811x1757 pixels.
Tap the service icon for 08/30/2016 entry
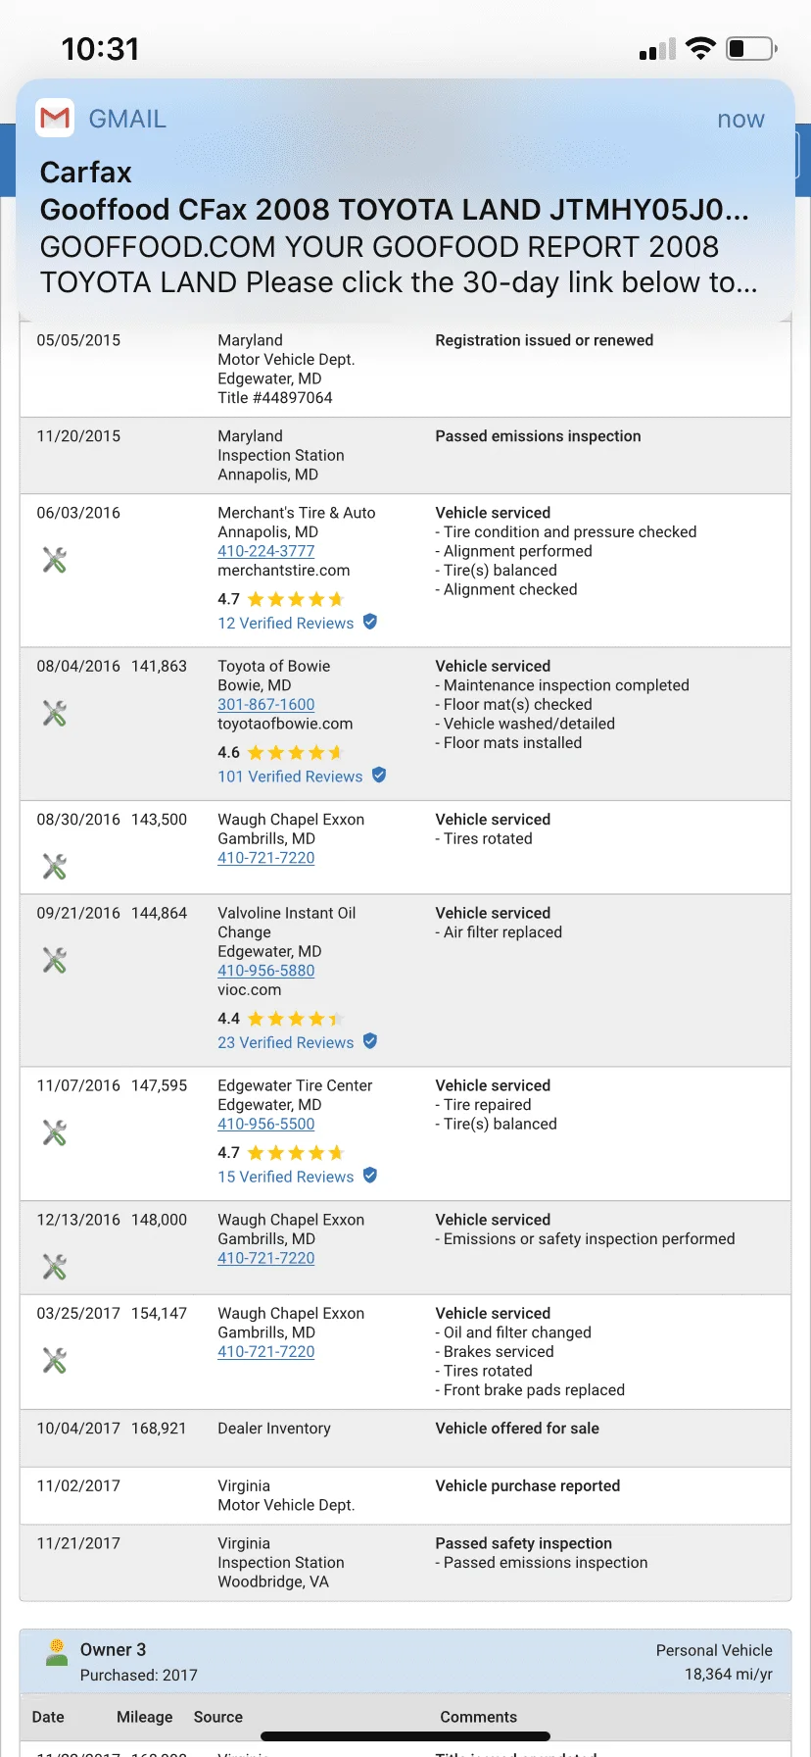tap(55, 867)
